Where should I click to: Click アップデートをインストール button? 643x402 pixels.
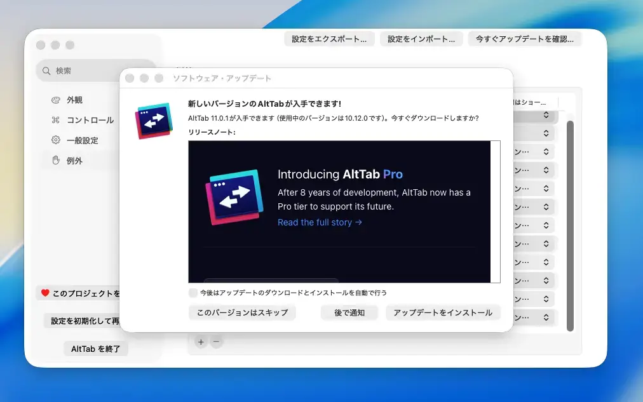pyautogui.click(x=443, y=312)
